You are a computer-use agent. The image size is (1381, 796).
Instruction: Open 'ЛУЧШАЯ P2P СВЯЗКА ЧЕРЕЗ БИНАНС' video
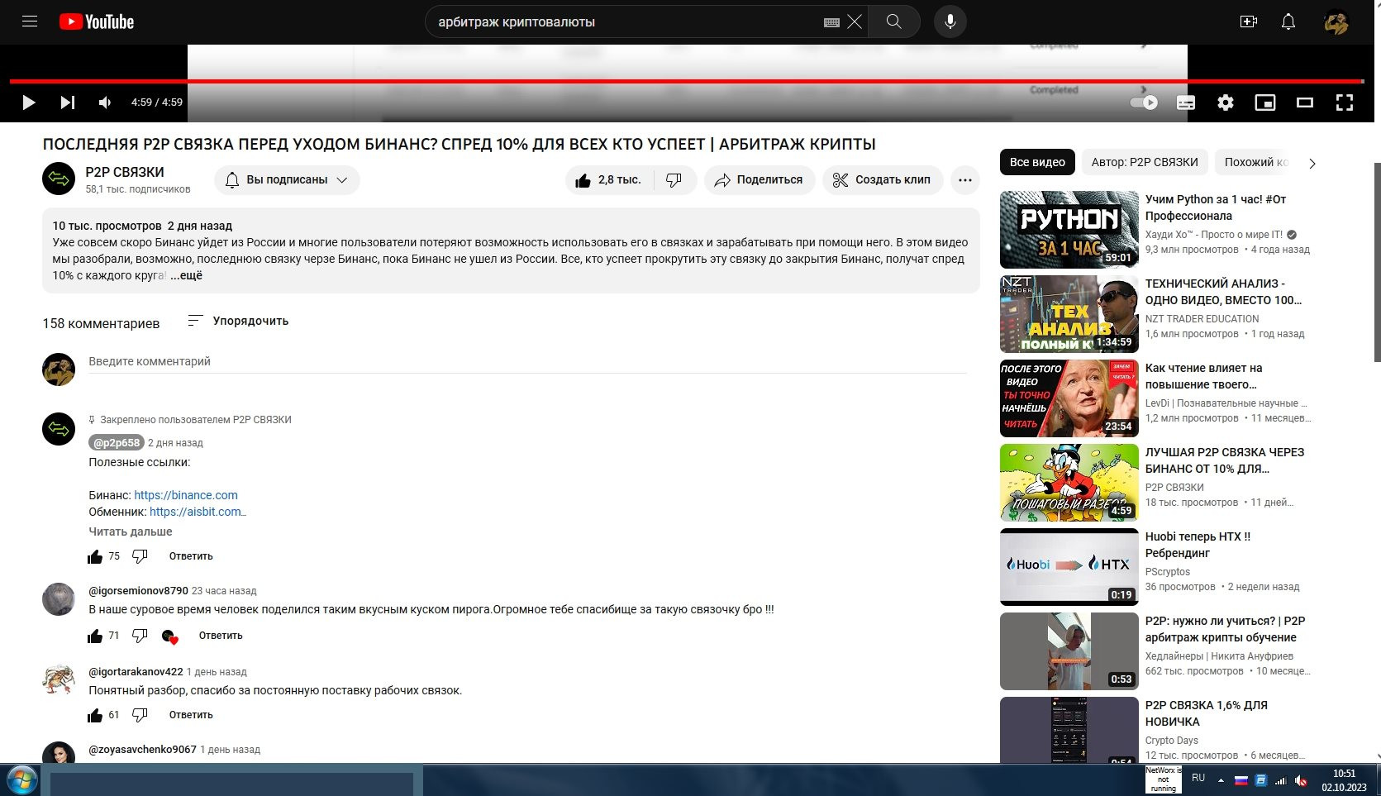(x=1225, y=460)
